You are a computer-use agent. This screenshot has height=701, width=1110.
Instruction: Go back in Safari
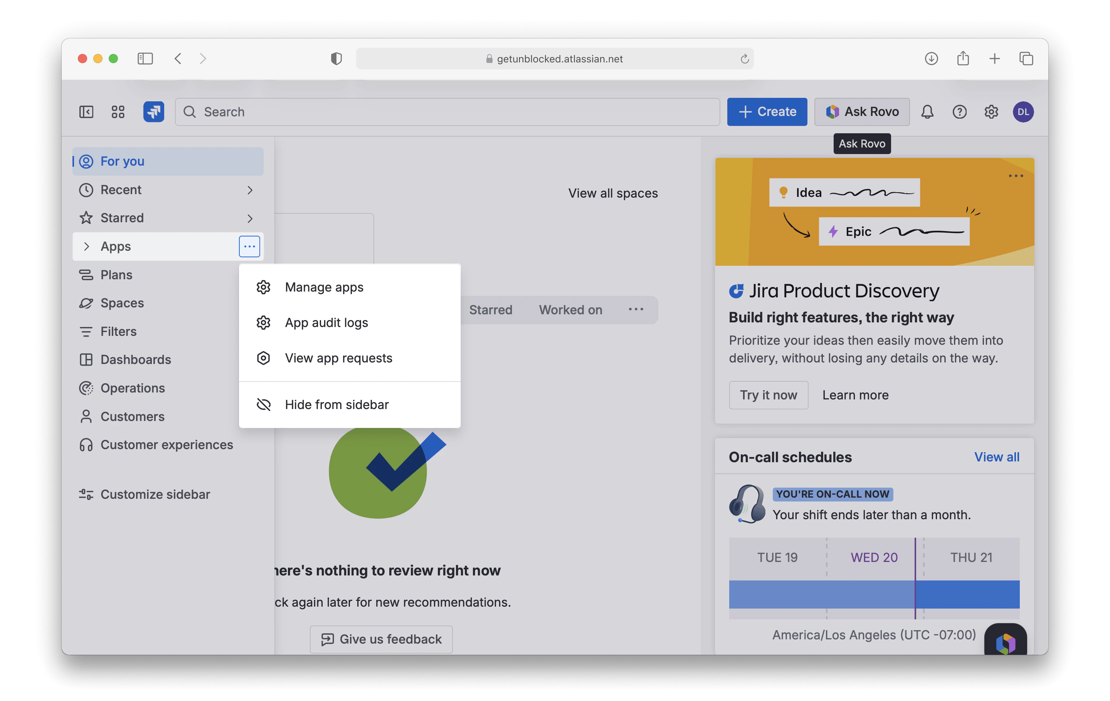[x=178, y=59]
